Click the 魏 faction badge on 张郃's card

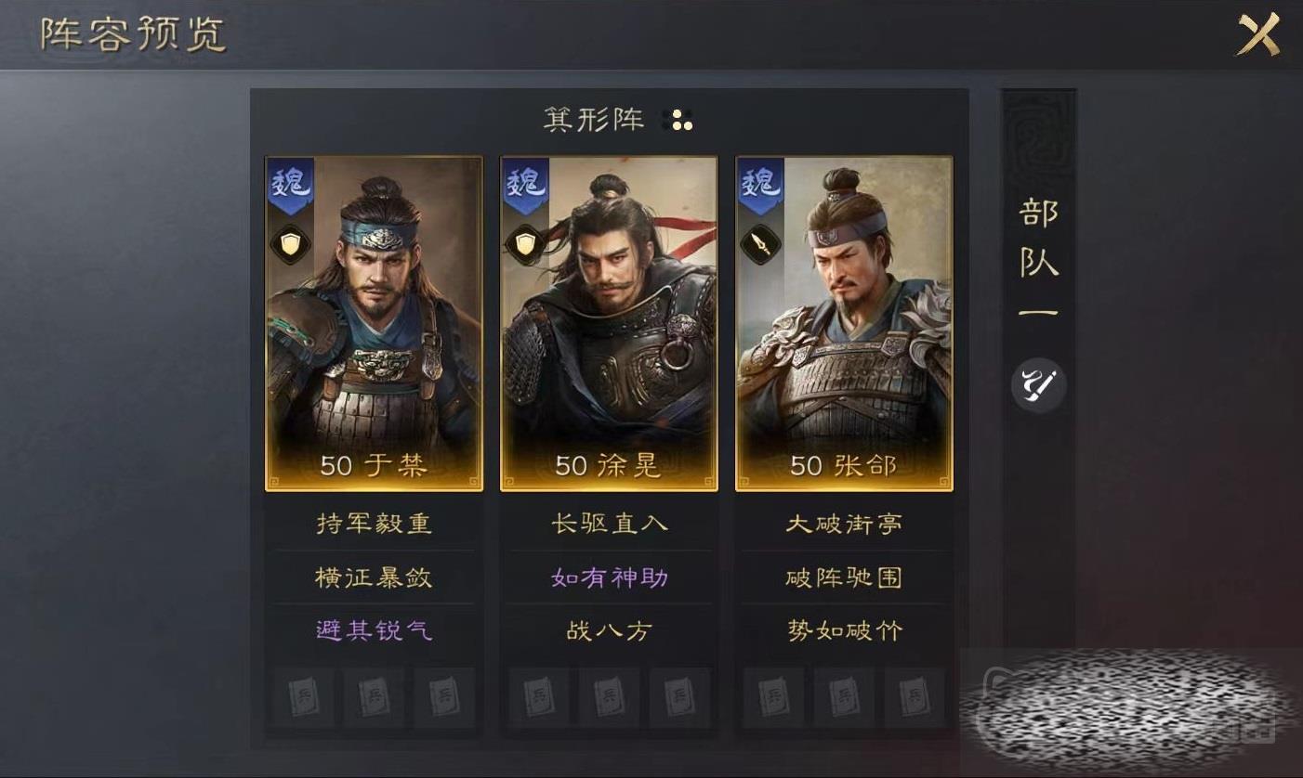click(x=760, y=186)
